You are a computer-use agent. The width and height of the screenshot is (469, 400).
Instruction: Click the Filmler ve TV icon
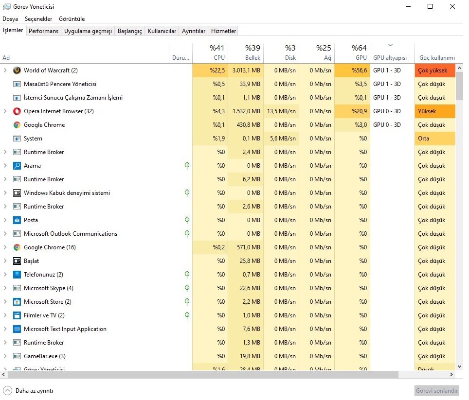(x=17, y=315)
